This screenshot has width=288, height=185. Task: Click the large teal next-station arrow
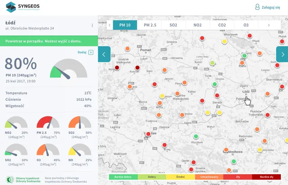(x=282, y=54)
